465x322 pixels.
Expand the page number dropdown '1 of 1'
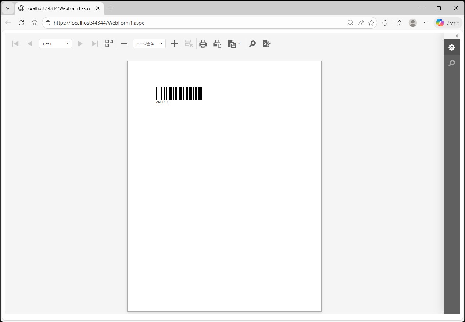[56, 44]
